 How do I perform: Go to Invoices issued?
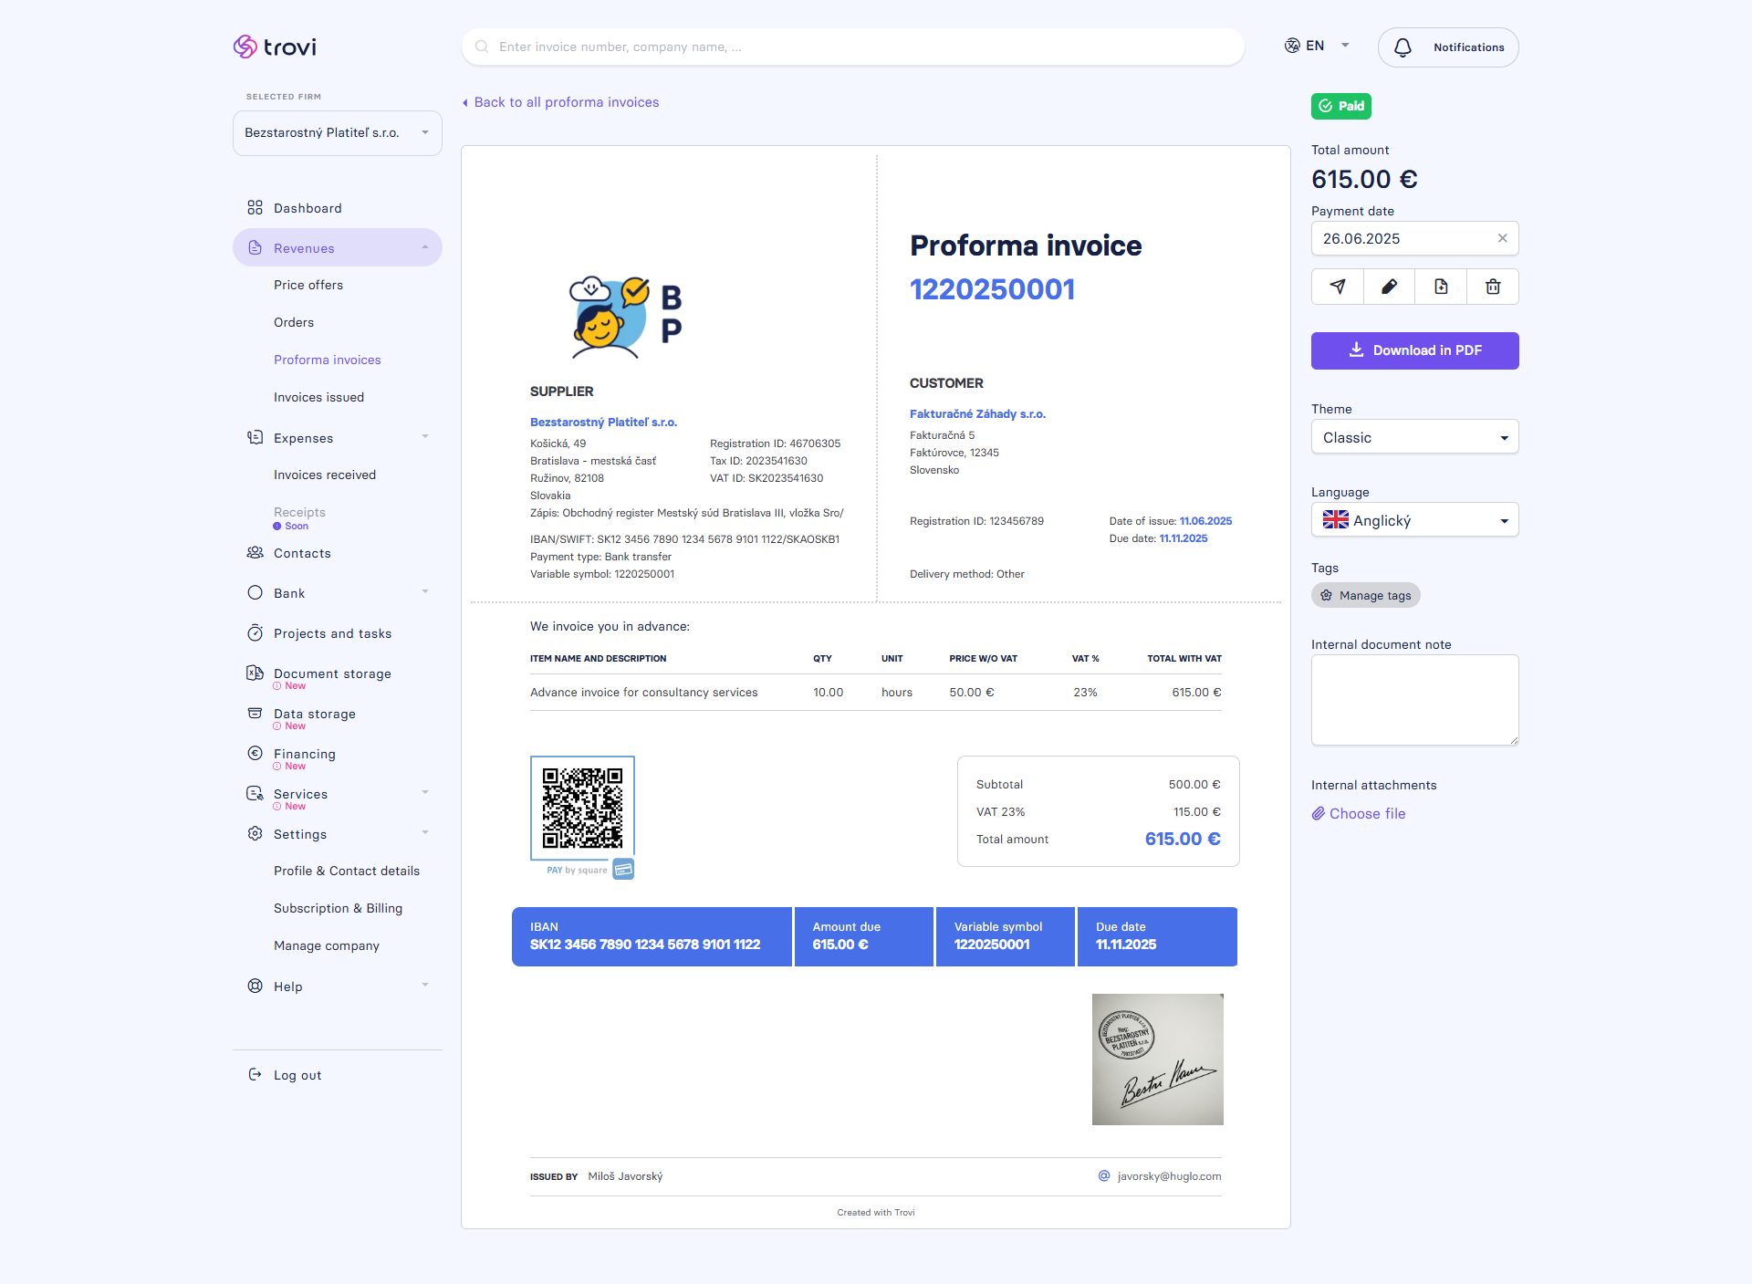[x=318, y=397]
